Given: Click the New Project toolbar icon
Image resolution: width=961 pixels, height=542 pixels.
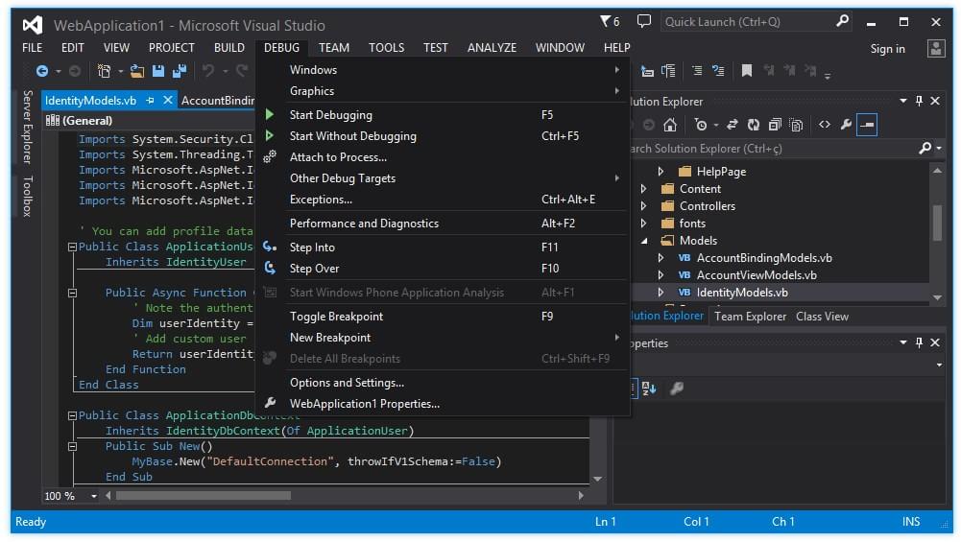Looking at the screenshot, I should [x=105, y=71].
